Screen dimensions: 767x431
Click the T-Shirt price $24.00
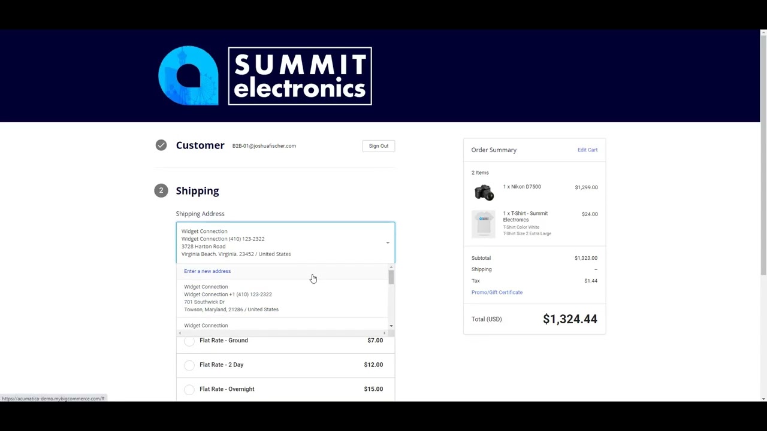point(590,214)
